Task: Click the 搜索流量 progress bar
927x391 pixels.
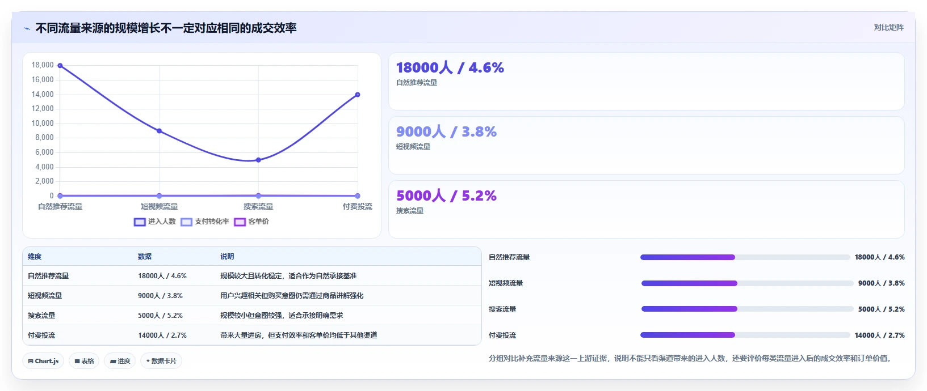Action: [x=748, y=309]
